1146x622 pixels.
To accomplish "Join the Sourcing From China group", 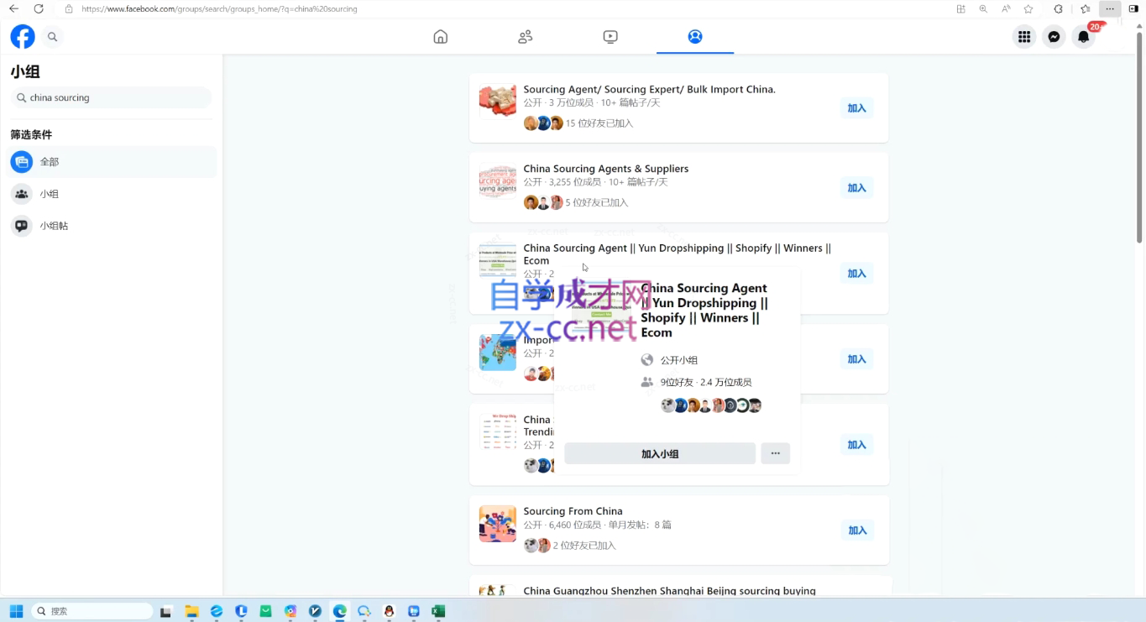I will coord(857,531).
